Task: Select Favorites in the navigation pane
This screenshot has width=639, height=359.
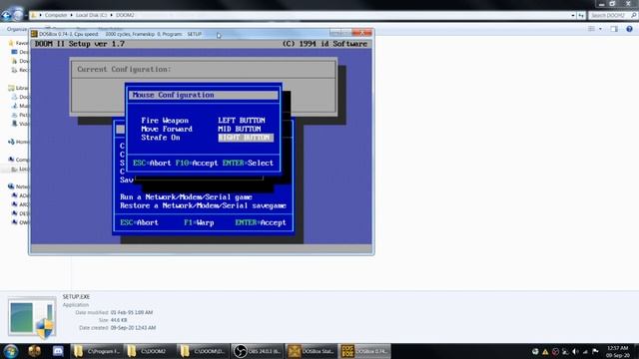Action: (19, 43)
